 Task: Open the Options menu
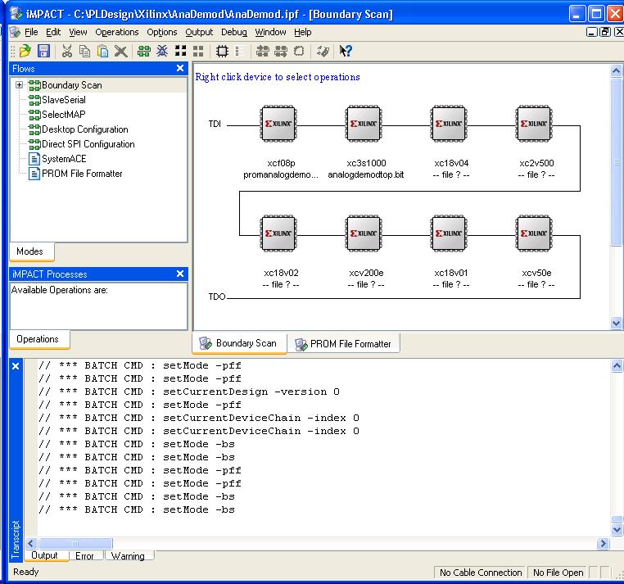tap(161, 32)
